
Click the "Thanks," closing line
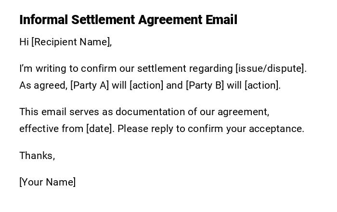37,156
